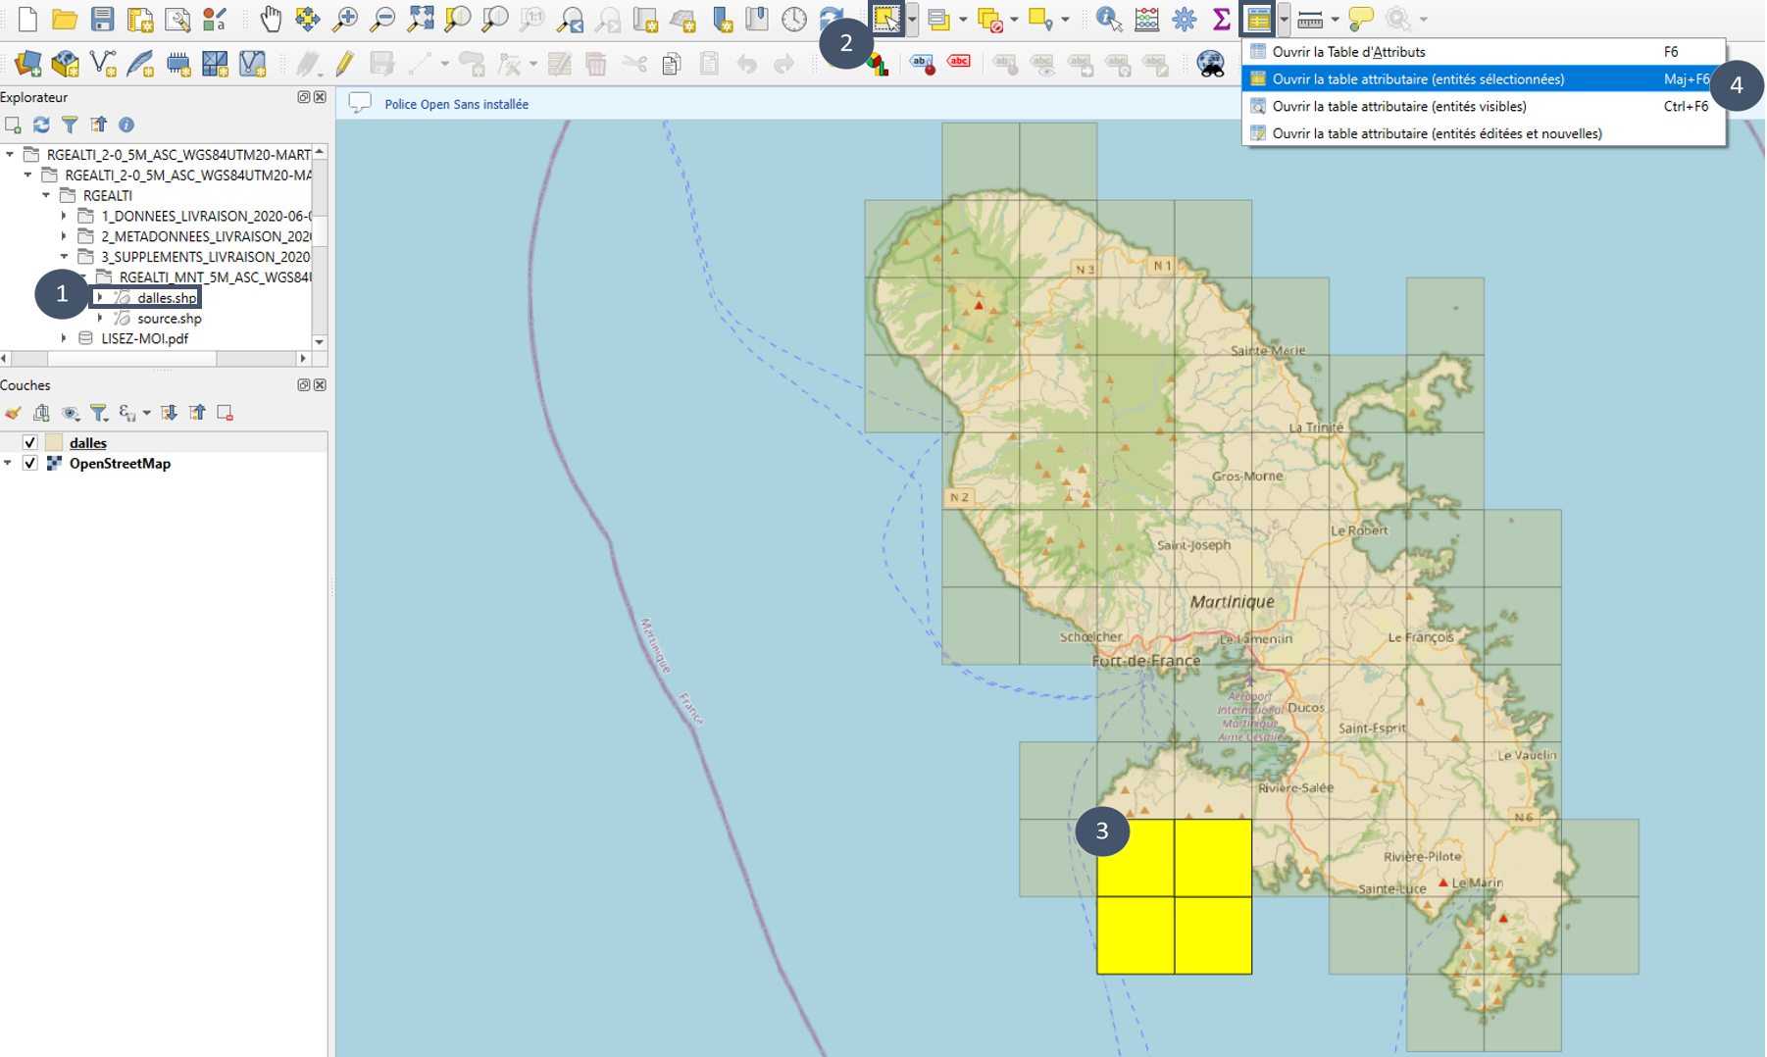This screenshot has height=1057, width=1767.
Task: Toggle visibility checkbox of dalles layer
Action: click(30, 442)
